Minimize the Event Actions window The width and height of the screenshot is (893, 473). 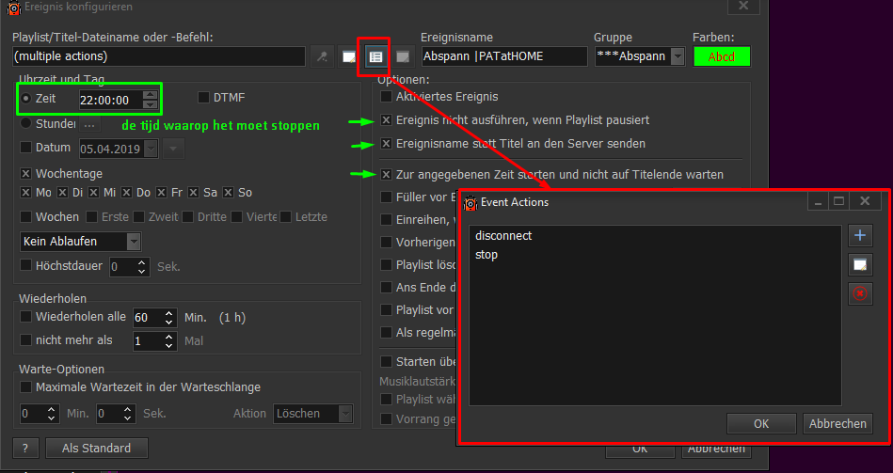pos(819,201)
